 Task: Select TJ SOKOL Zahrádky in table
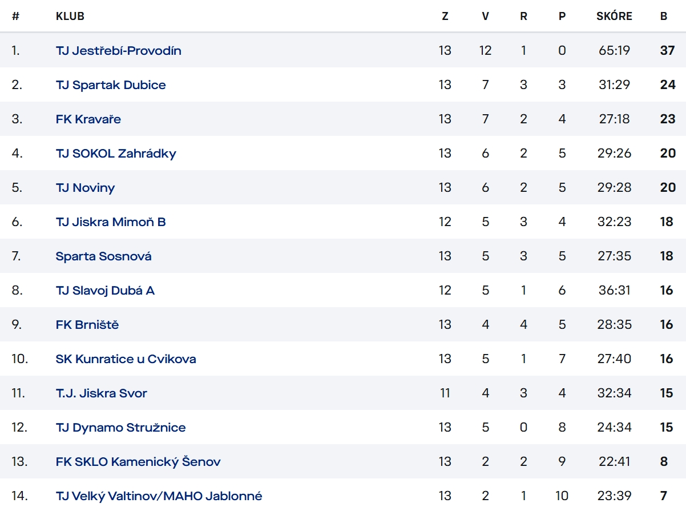point(116,153)
